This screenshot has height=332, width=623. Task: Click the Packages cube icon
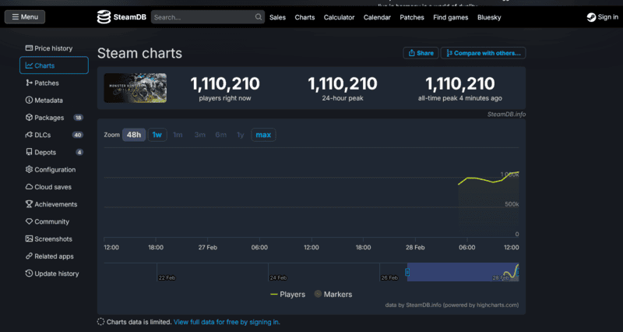[29, 118]
